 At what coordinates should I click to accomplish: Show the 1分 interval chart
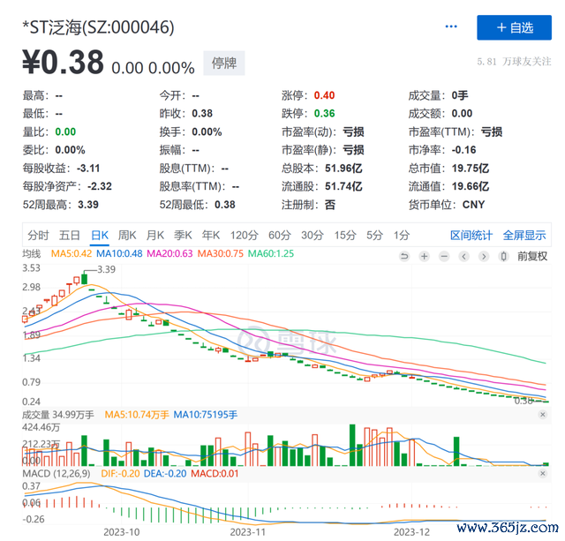(x=402, y=236)
